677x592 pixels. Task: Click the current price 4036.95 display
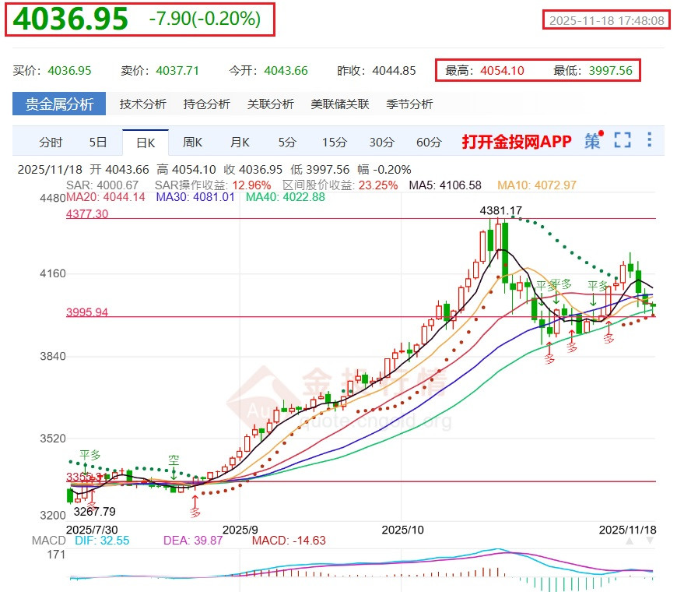pos(72,18)
